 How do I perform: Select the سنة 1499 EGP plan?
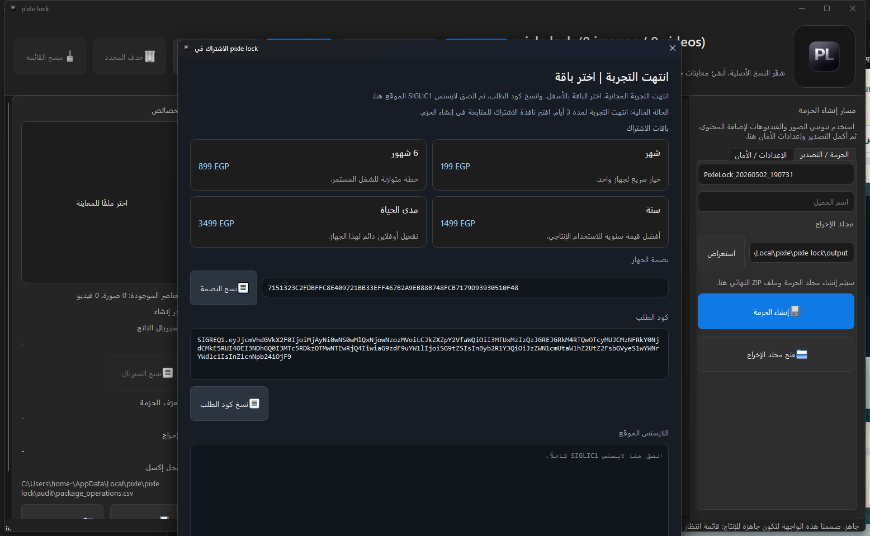tap(550, 222)
